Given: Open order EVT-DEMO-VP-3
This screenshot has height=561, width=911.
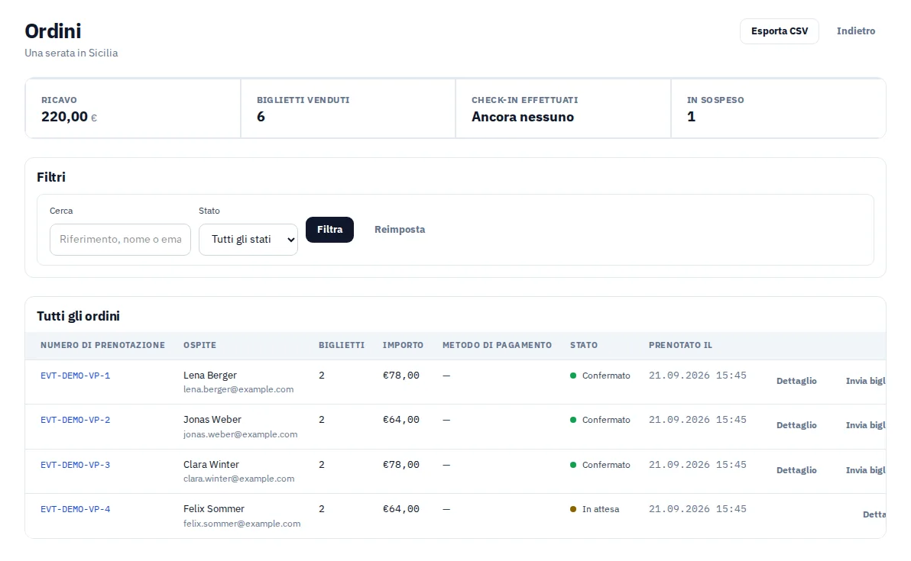Looking at the screenshot, I should [x=76, y=465].
